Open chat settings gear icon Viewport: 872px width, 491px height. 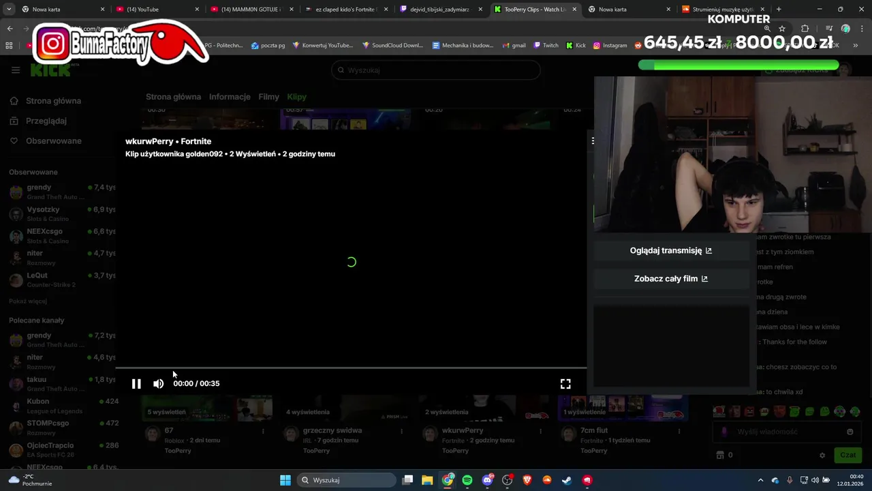[x=822, y=456]
